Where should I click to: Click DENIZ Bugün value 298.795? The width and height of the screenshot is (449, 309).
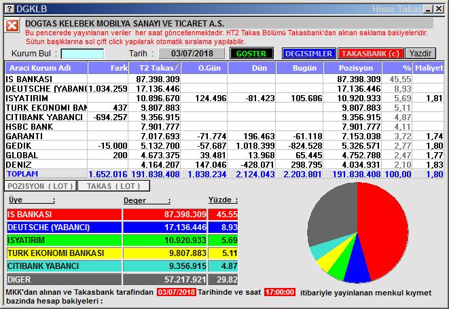click(x=306, y=164)
